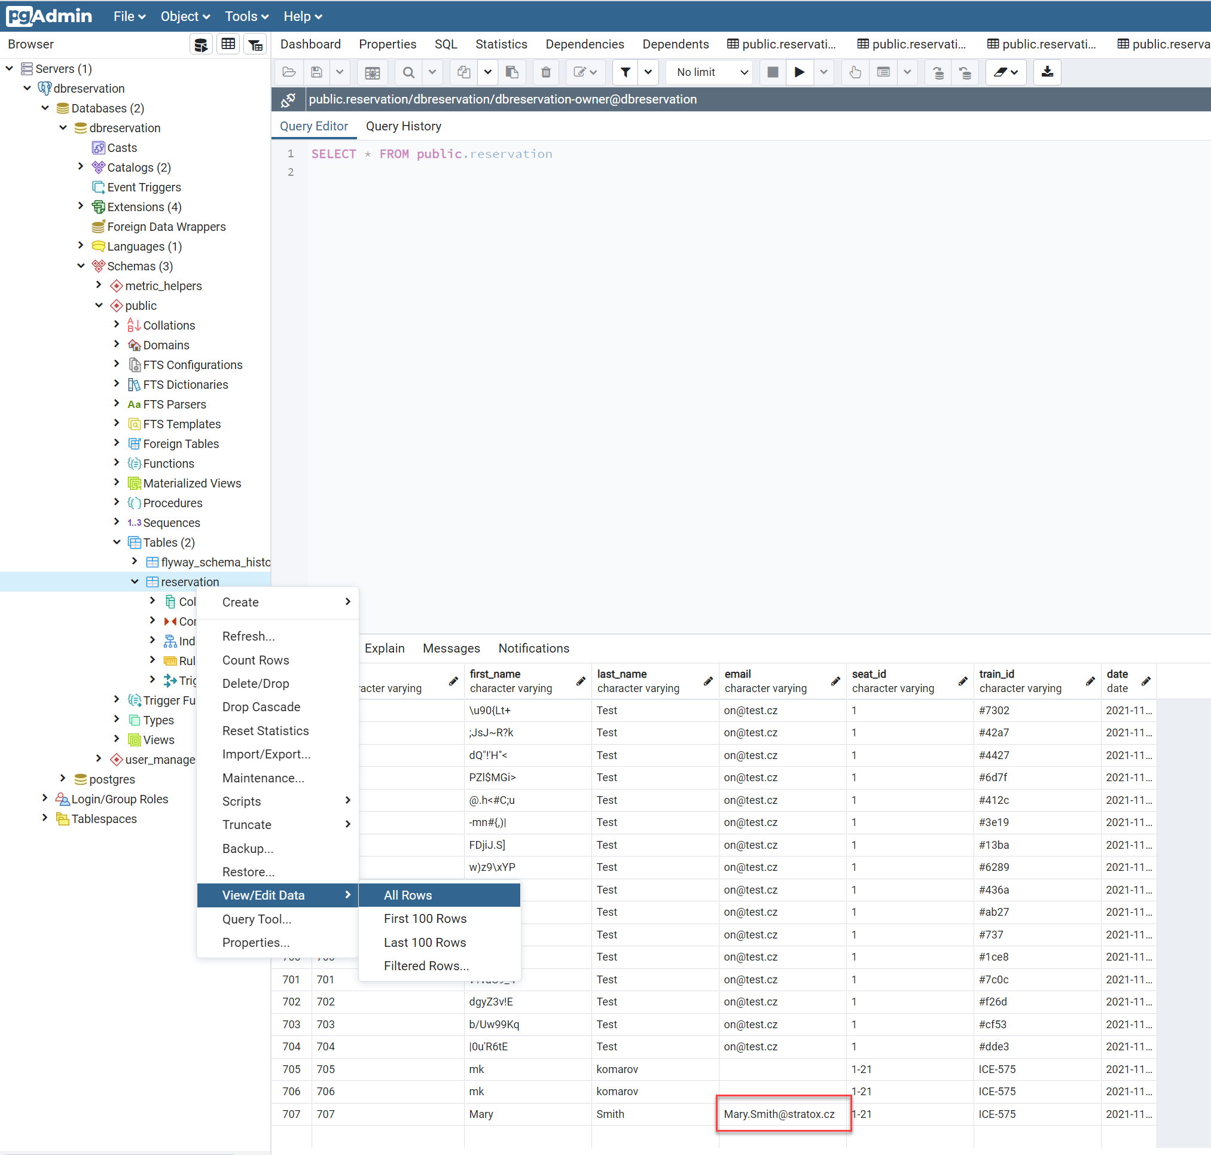Click Browser panel View Data grid icon
Screen dimensions: 1211x1155
click(x=228, y=44)
